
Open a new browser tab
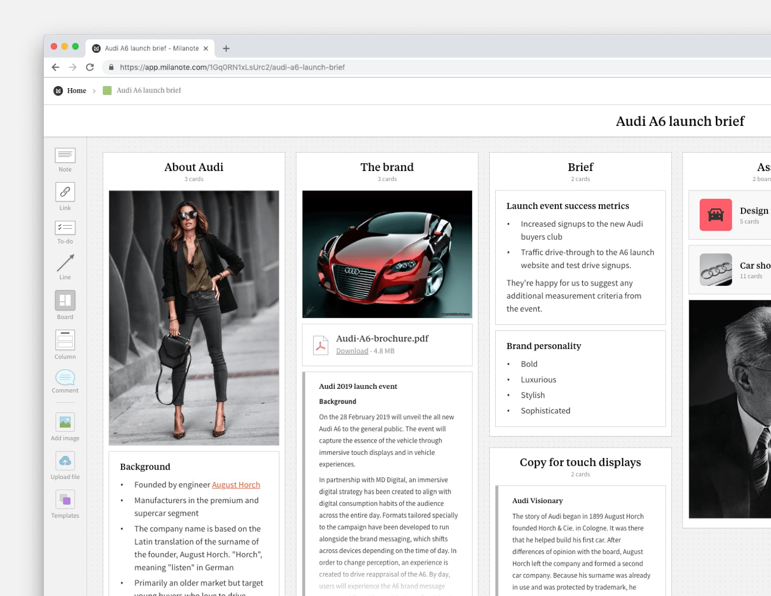pos(226,49)
